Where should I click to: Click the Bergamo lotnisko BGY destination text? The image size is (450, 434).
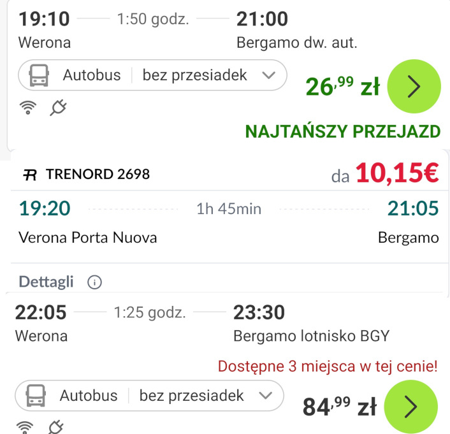click(x=312, y=336)
